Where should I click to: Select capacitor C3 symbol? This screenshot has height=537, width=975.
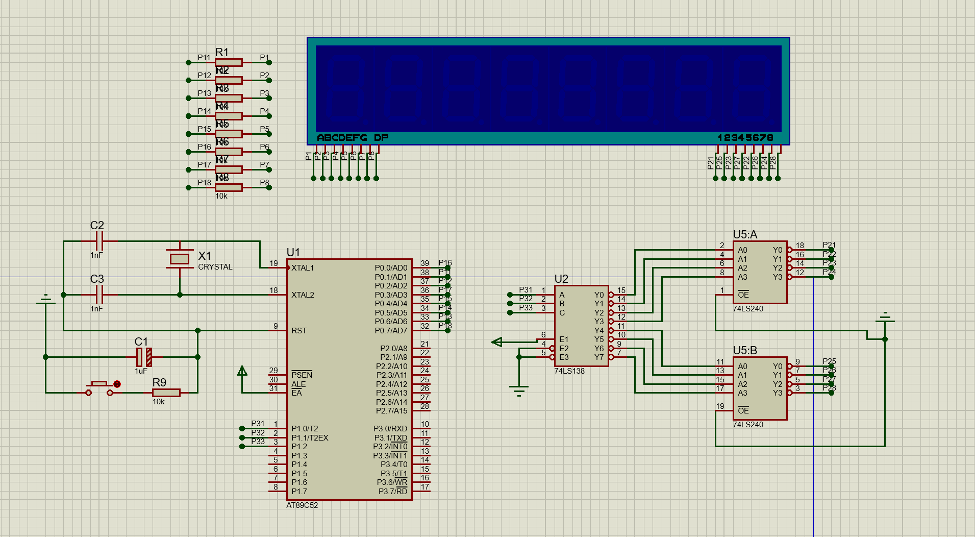[99, 295]
